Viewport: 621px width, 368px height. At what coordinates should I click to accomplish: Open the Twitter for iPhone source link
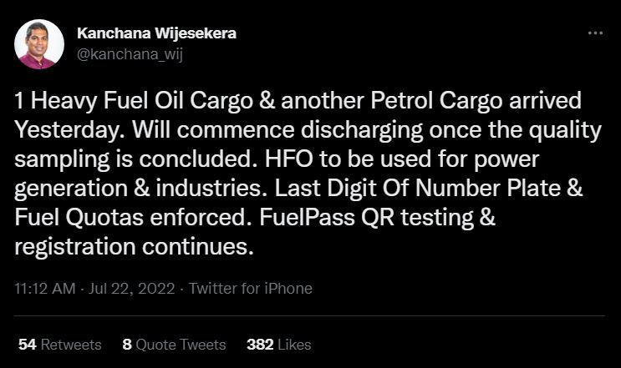tap(250, 289)
